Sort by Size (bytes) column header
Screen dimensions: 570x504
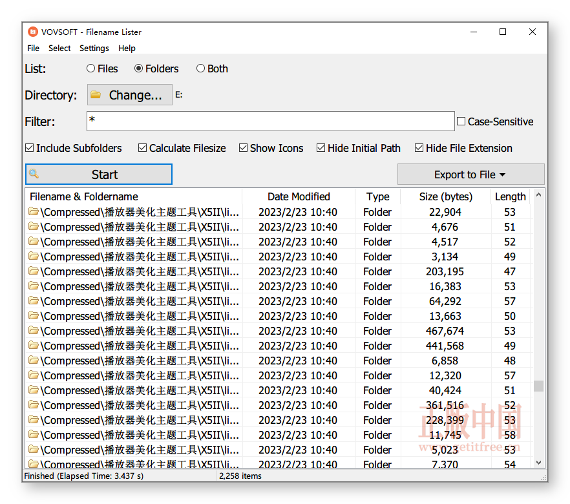pos(446,196)
